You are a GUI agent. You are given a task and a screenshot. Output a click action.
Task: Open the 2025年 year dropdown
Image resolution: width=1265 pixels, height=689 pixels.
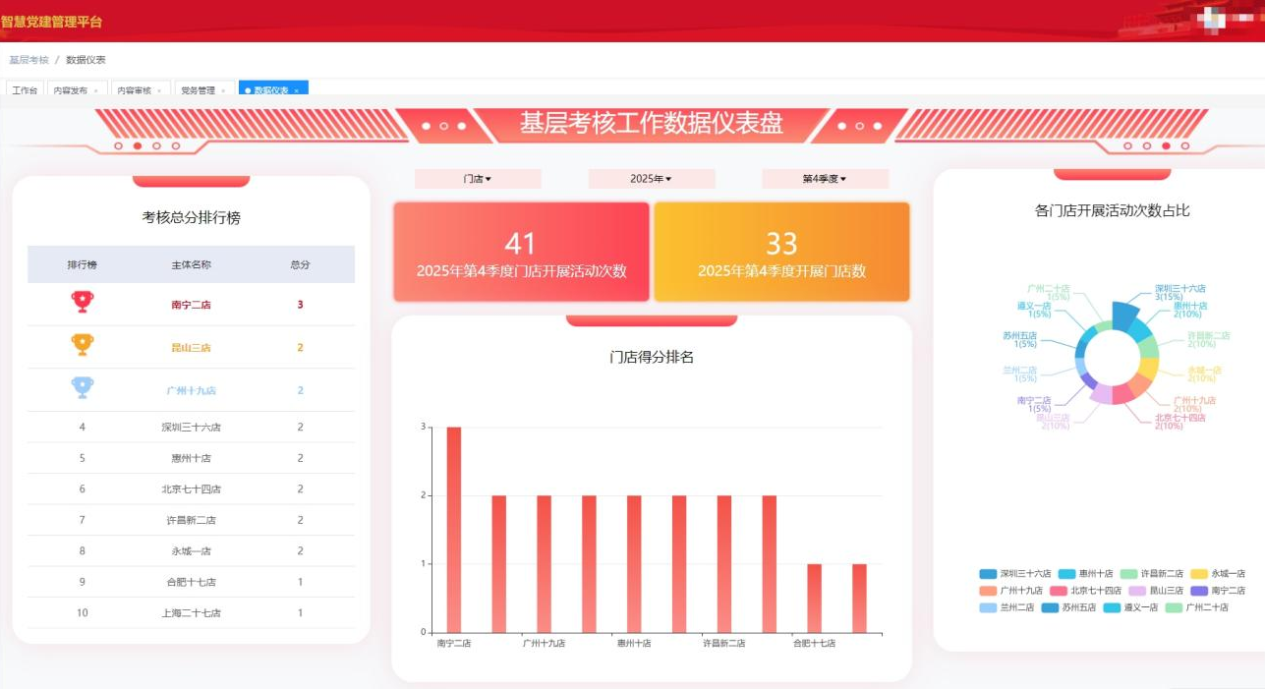(x=651, y=179)
